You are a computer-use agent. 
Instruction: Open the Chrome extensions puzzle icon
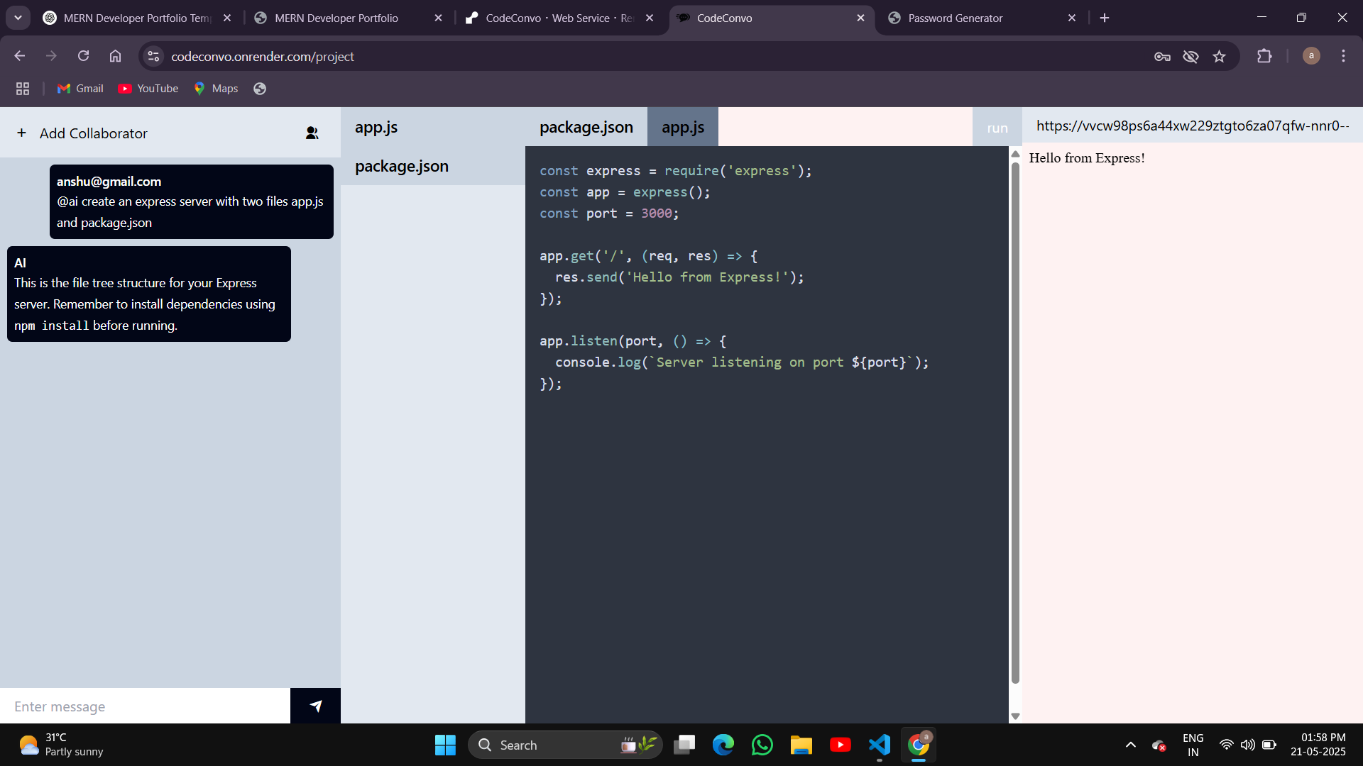(1264, 56)
